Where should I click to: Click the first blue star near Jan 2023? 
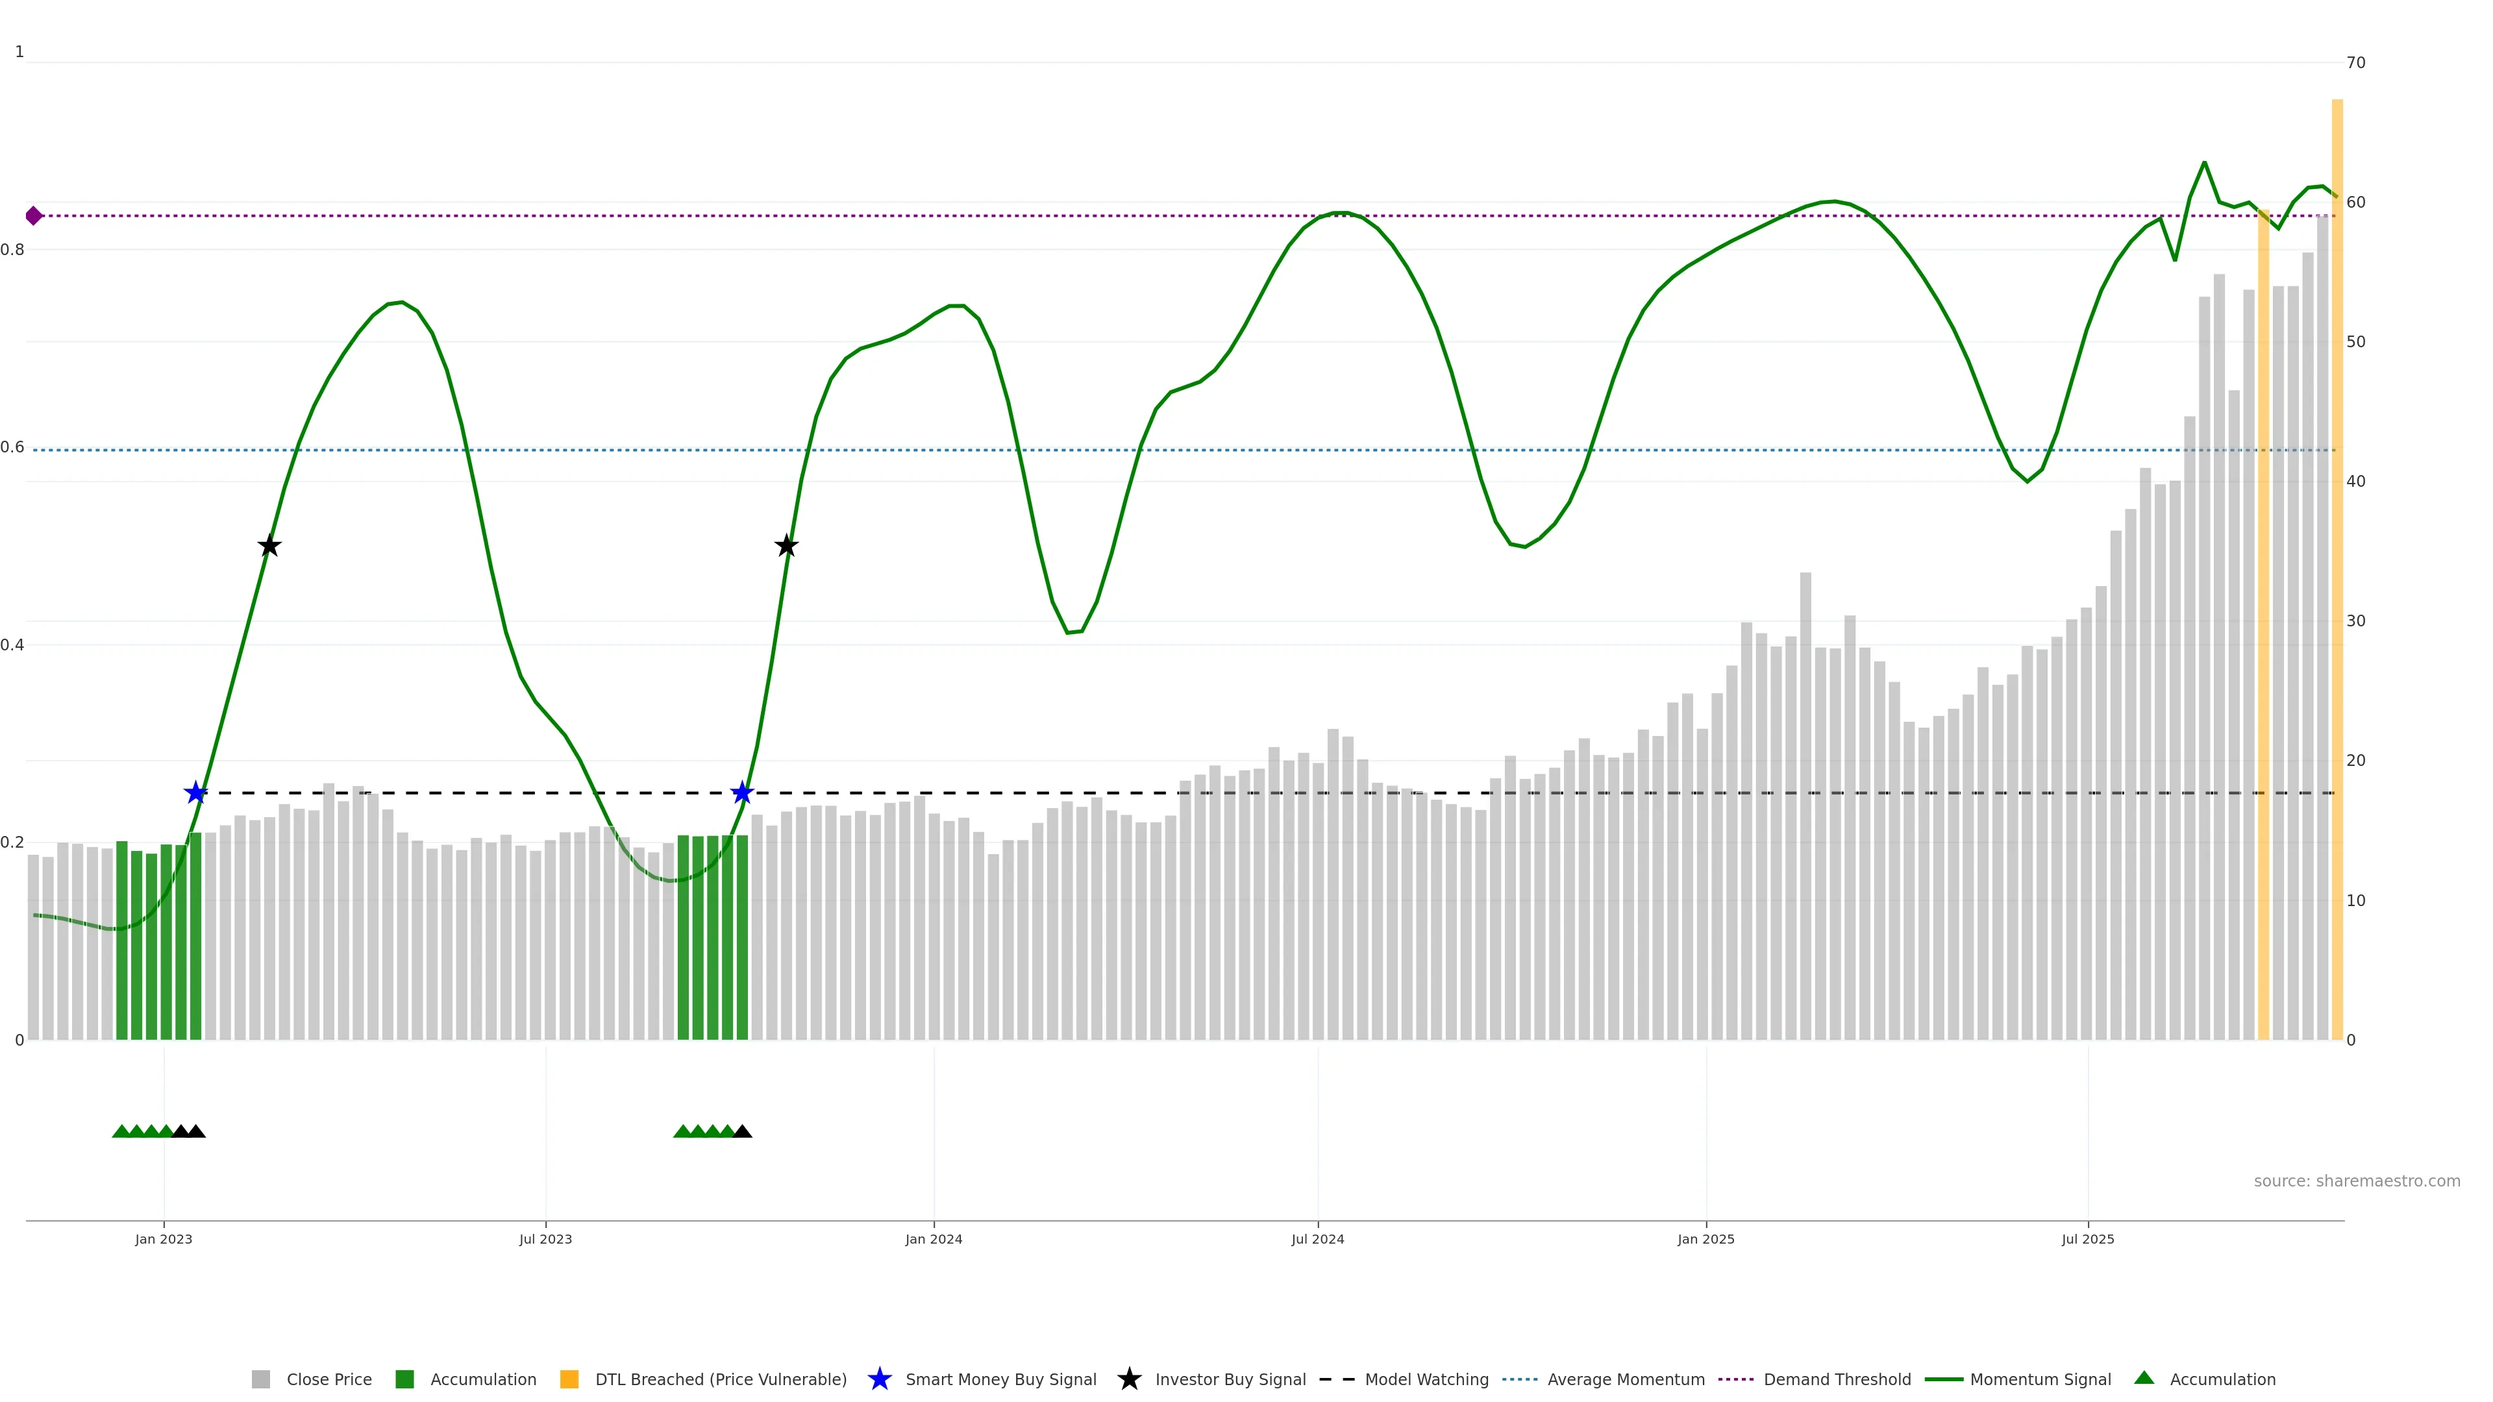[195, 793]
